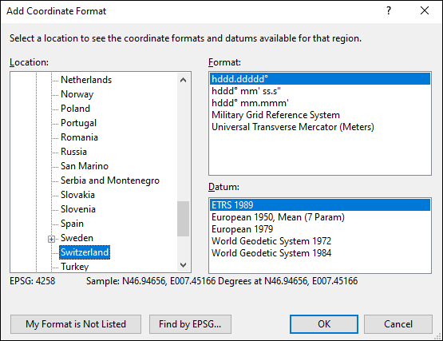Select Norway in the Location tree

tap(77, 94)
